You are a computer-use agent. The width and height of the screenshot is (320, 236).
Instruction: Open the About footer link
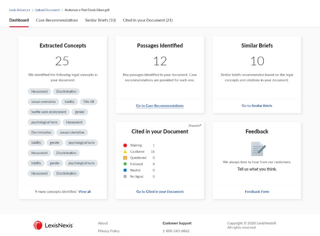pos(103,223)
